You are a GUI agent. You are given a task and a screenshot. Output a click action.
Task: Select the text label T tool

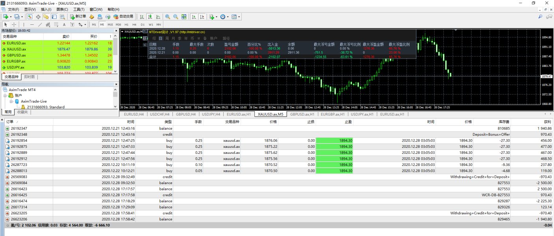point(72,24)
